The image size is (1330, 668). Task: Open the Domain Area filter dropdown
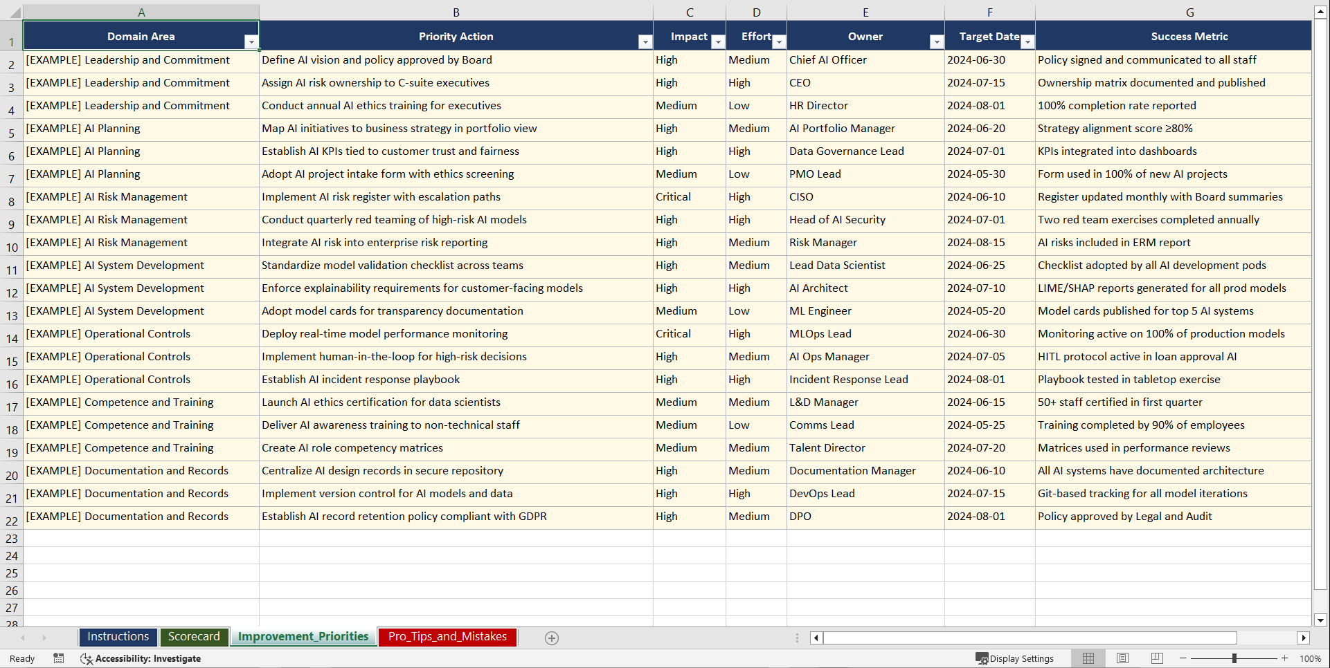coord(251,42)
